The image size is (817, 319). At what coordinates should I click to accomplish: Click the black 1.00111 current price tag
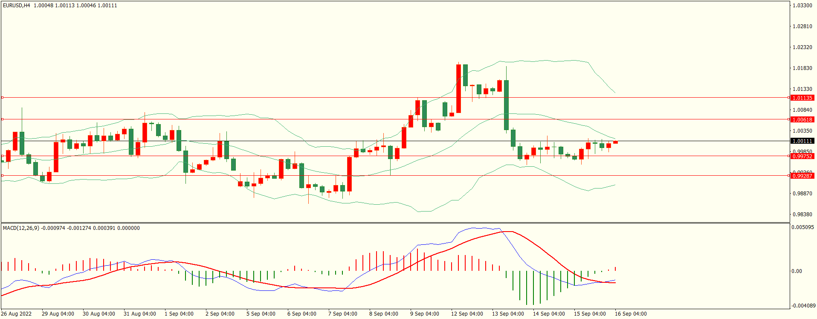coord(802,141)
